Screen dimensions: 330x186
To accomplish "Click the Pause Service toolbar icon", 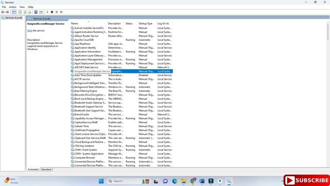I will (57, 12).
